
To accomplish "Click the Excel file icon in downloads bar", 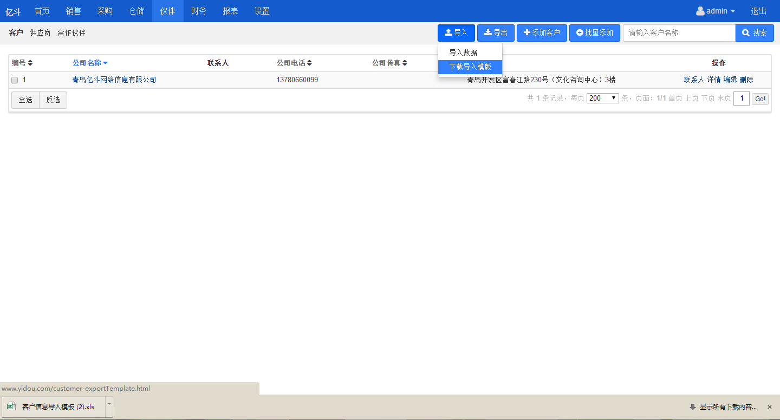I will point(11,406).
